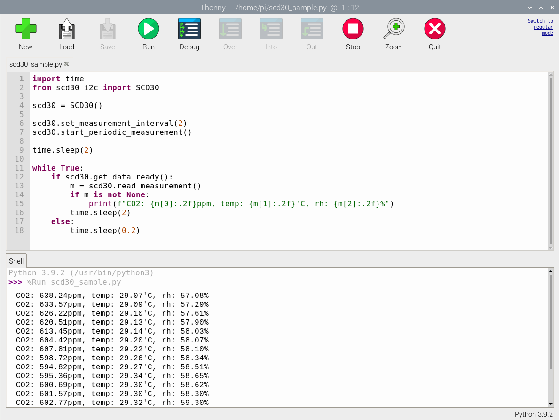Quit Thonny using the red X icon
This screenshot has height=420, width=559.
tap(434, 29)
